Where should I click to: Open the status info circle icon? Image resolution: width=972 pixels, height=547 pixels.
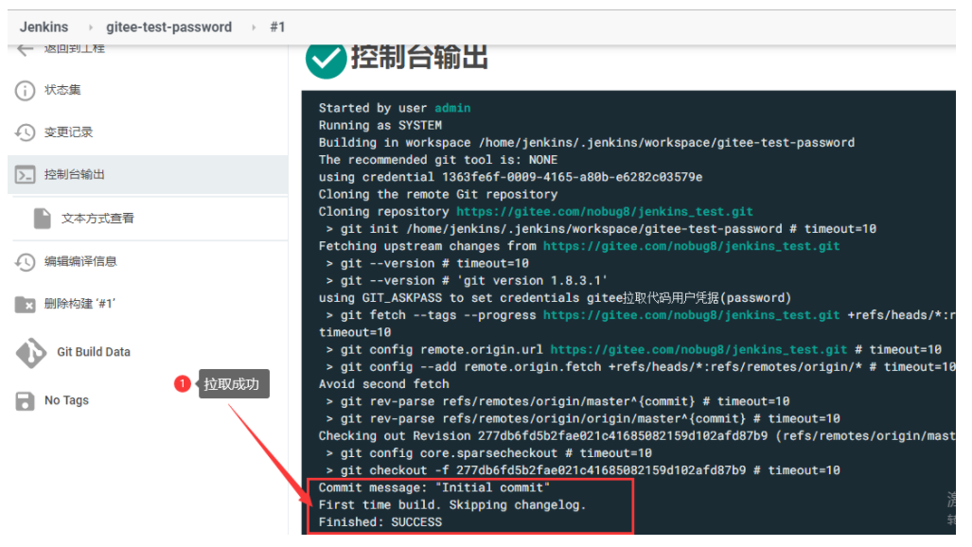click(x=25, y=91)
